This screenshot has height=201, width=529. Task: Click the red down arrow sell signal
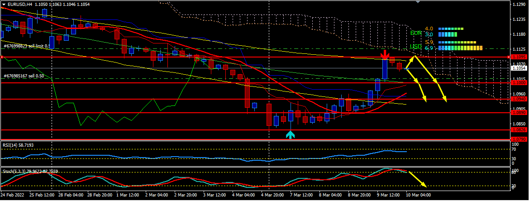point(384,55)
